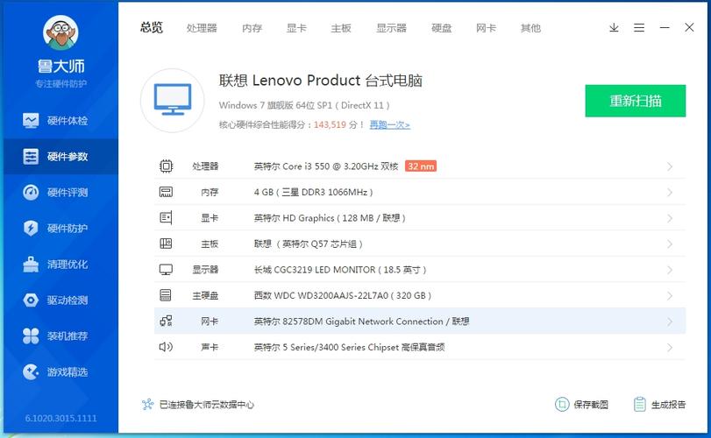This screenshot has height=438, width=711.
Task: Click the 重新扫描 button
Action: click(x=636, y=101)
